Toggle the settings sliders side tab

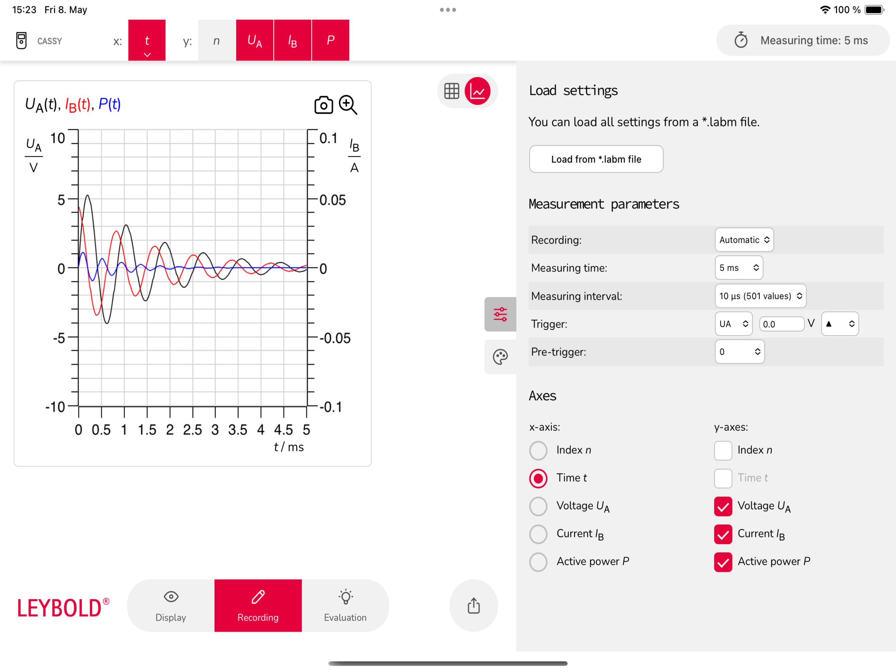(500, 314)
